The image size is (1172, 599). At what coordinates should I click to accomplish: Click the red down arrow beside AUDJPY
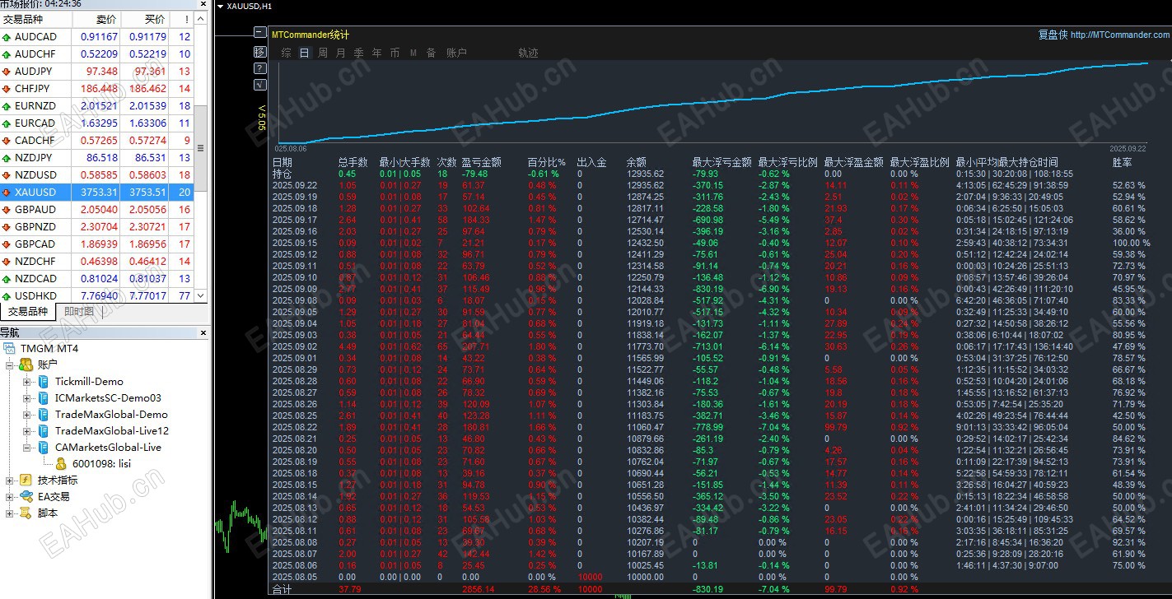[x=7, y=72]
